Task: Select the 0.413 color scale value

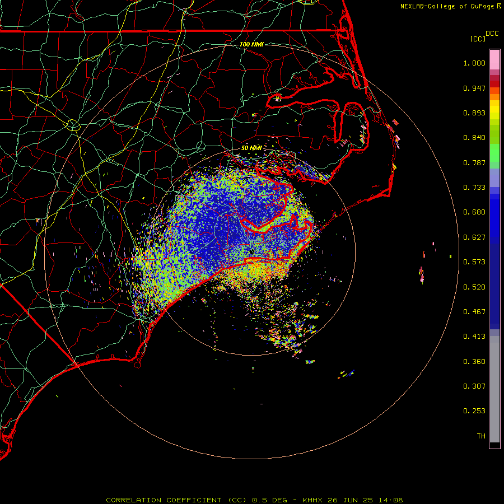Action: [x=474, y=337]
